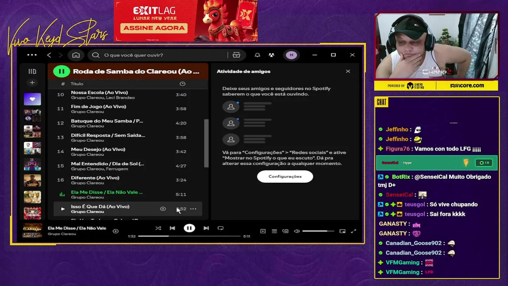Sort by the # column header
The image size is (508, 286).
[63, 84]
